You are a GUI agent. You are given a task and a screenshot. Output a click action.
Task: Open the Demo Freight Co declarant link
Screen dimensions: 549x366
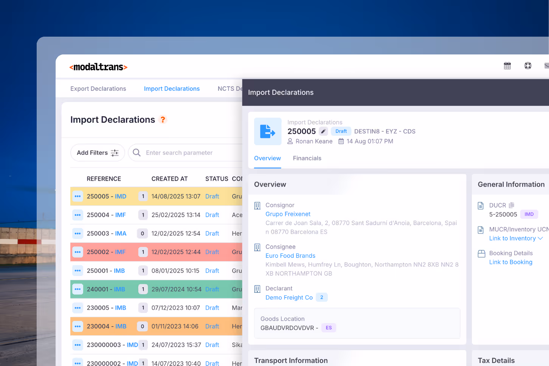click(x=289, y=298)
